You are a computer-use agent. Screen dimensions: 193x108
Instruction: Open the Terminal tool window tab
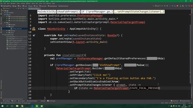click(x=42, y=101)
